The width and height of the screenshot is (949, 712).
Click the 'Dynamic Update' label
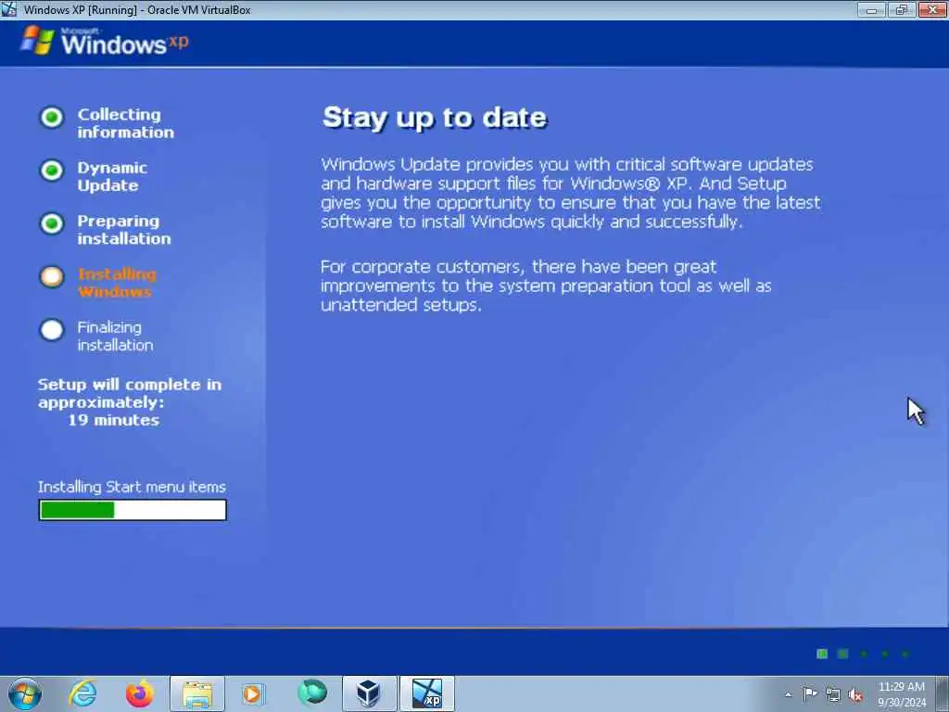click(112, 176)
